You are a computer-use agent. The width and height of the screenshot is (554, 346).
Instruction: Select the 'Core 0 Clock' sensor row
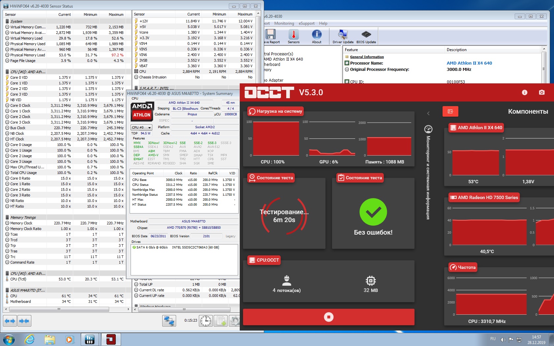click(64, 106)
